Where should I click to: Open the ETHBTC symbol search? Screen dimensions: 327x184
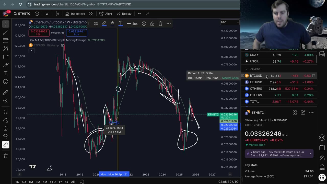click(x=22, y=14)
